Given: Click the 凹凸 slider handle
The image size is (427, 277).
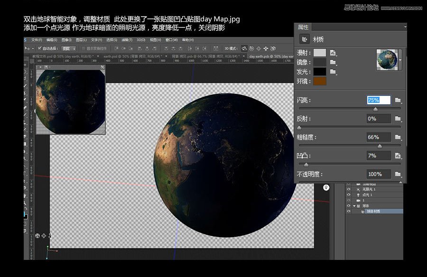Looking at the screenshot, I should point(306,165).
